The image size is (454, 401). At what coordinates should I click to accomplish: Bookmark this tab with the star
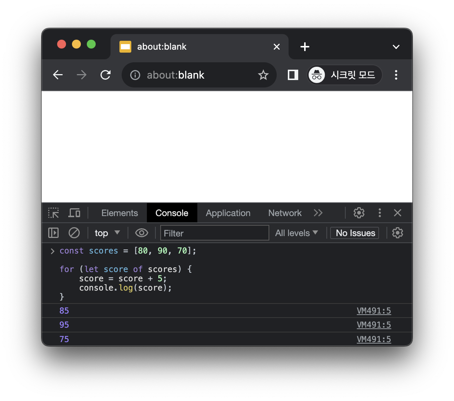click(263, 75)
